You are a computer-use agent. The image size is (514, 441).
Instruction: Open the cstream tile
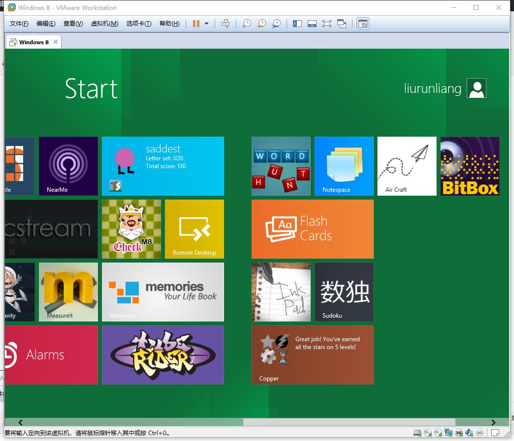tap(51, 229)
